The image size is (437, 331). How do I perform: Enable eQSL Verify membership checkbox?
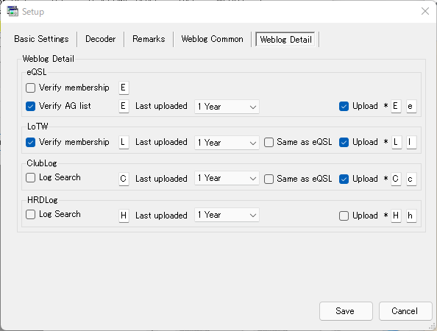pyautogui.click(x=30, y=88)
